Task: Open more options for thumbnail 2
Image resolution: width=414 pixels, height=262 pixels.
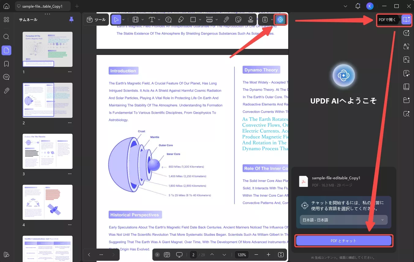Action: pyautogui.click(x=70, y=123)
